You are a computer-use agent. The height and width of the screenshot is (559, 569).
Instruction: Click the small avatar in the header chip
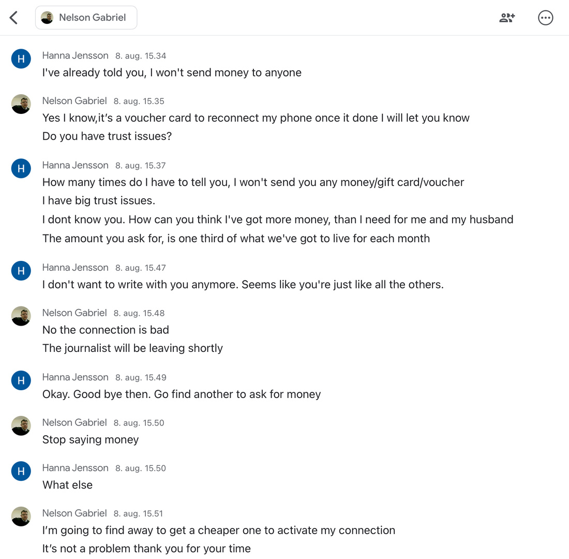pos(47,18)
